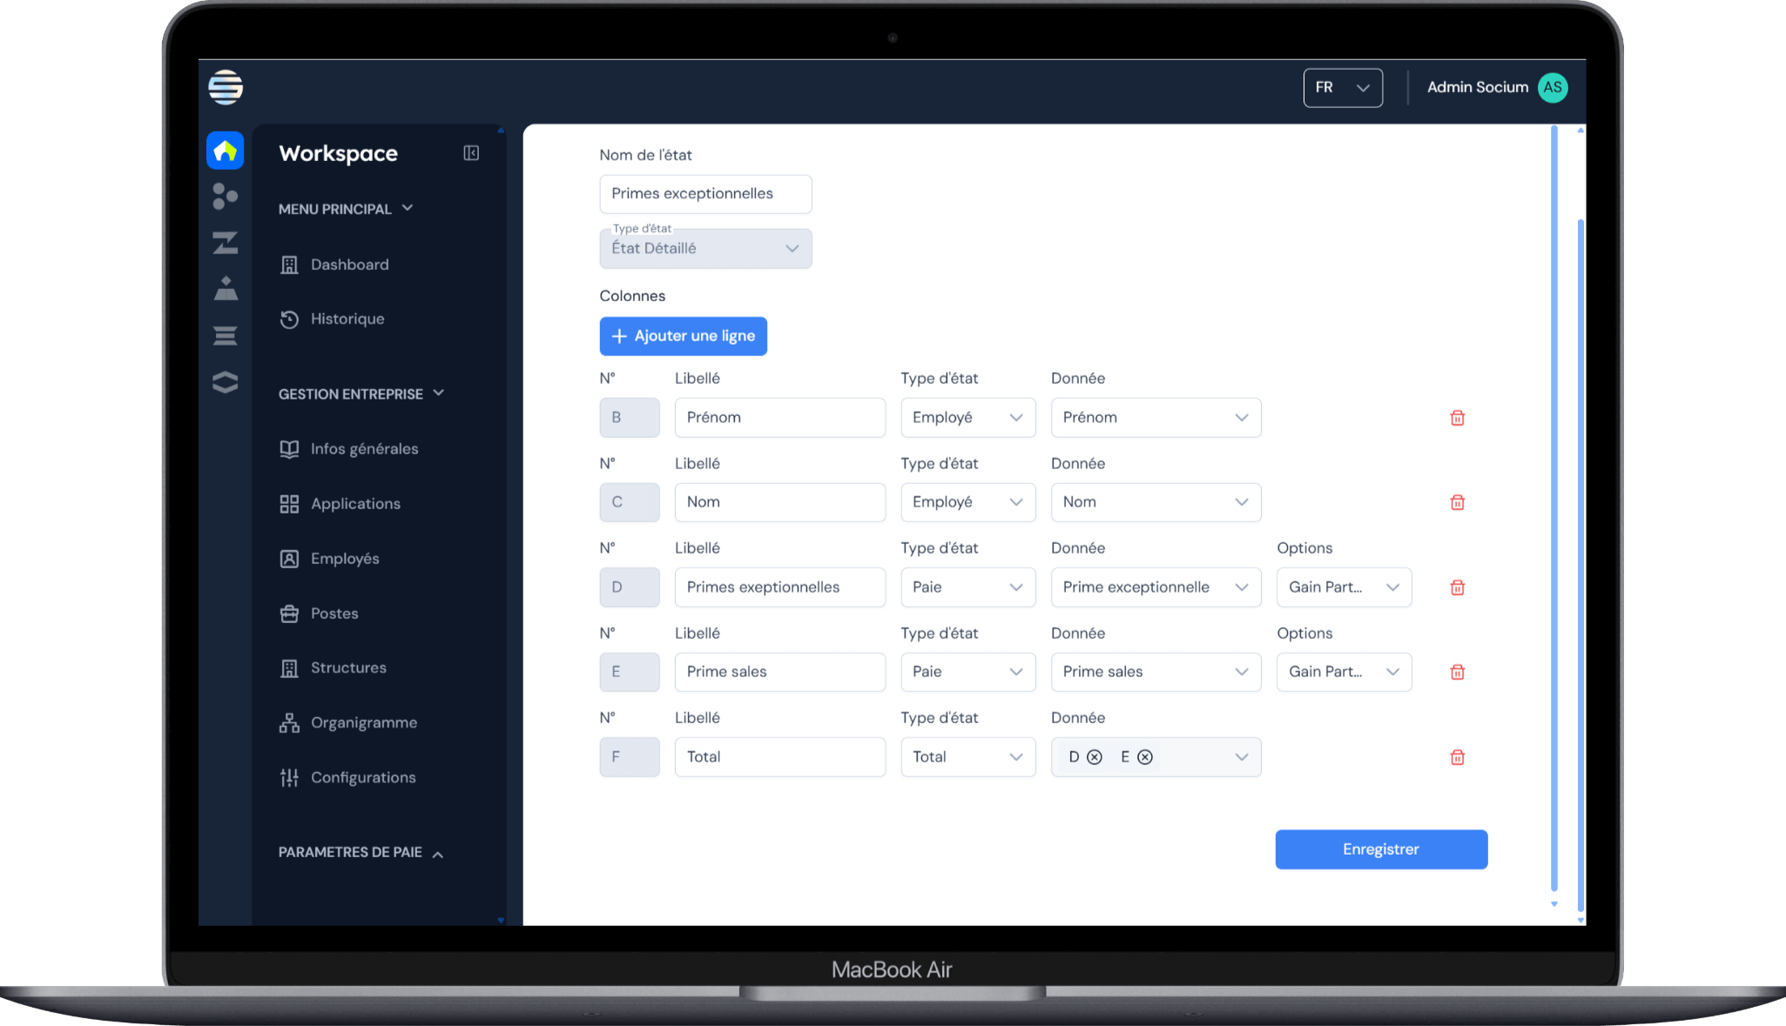This screenshot has height=1026, width=1786.
Task: Open Employés in the sidebar menu
Action: pos(345,559)
